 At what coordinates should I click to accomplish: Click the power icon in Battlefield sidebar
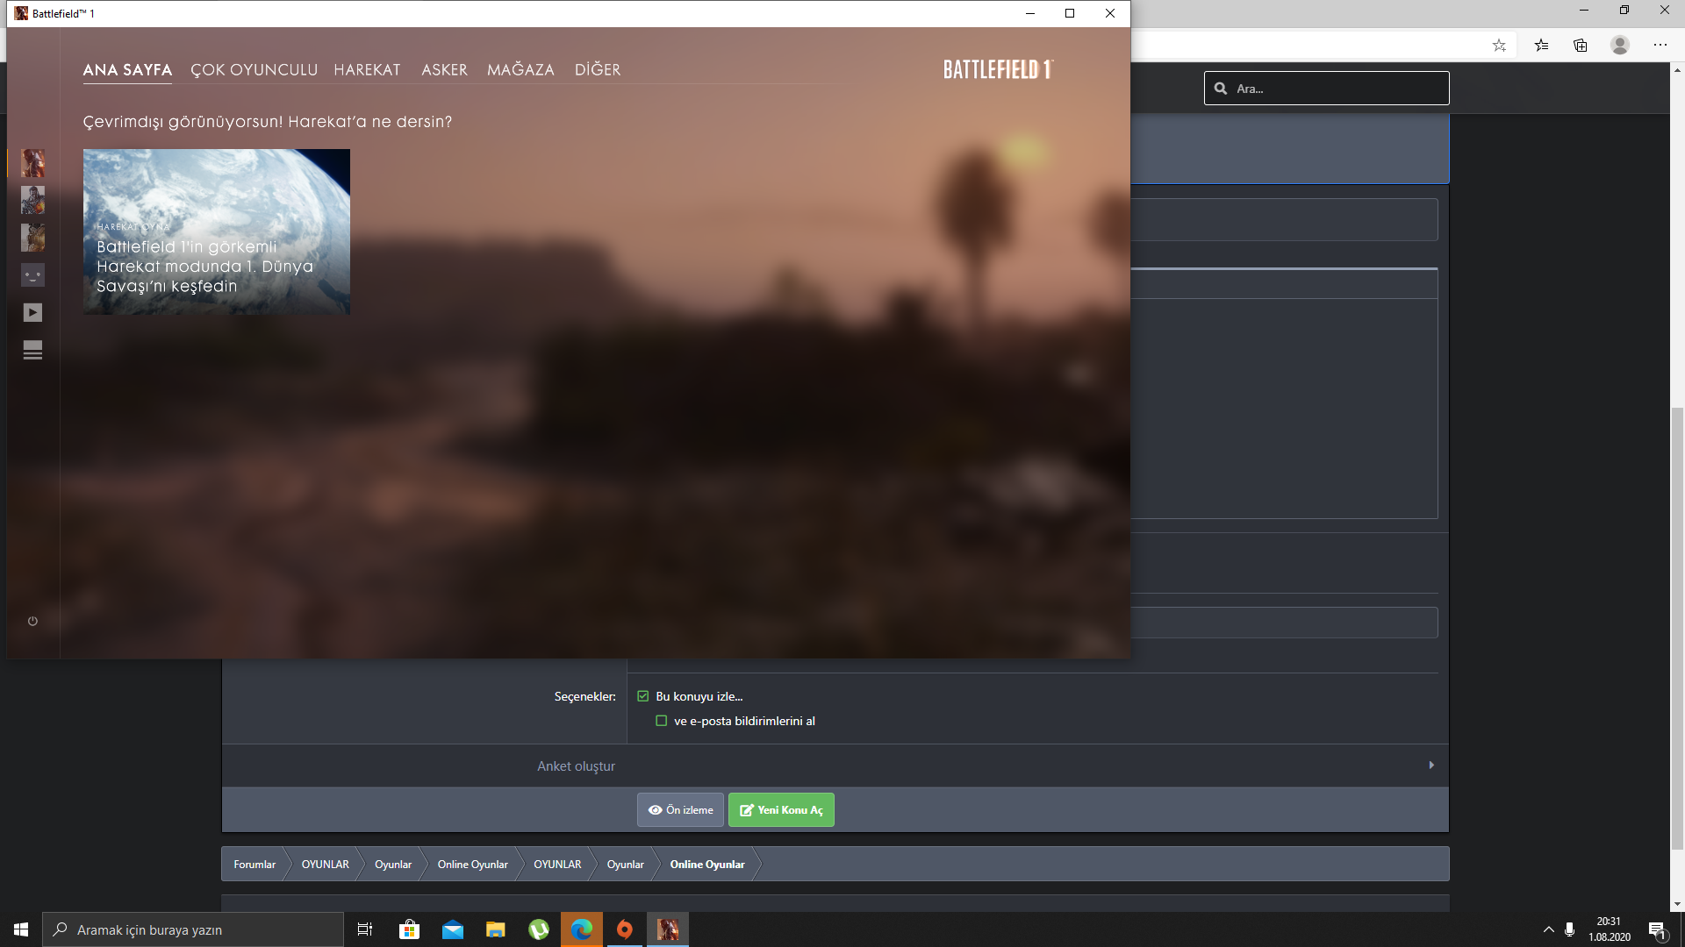pos(32,621)
